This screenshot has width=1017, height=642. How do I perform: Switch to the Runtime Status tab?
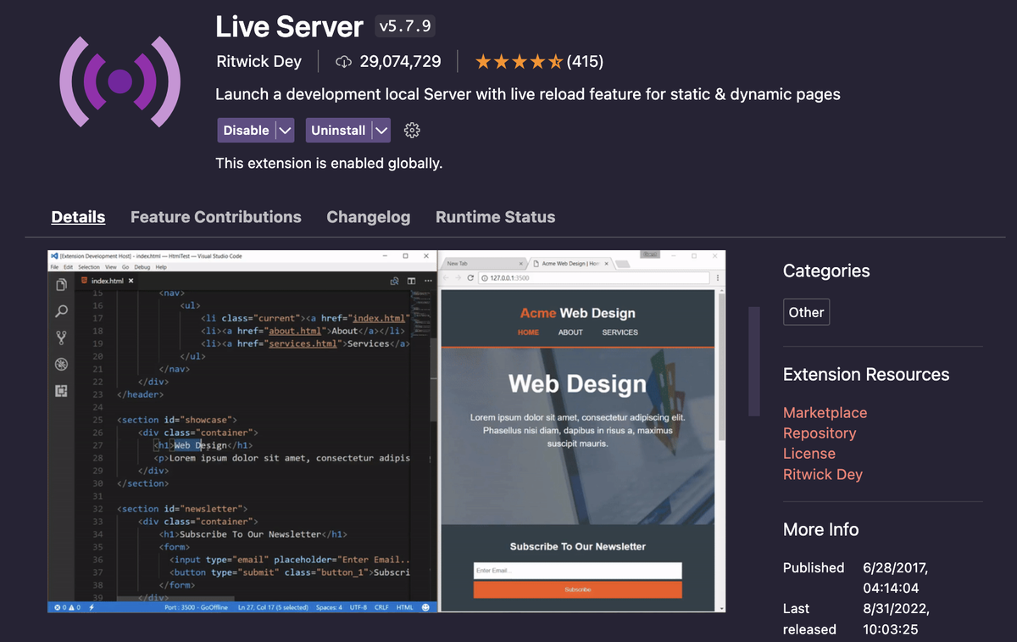click(x=496, y=217)
